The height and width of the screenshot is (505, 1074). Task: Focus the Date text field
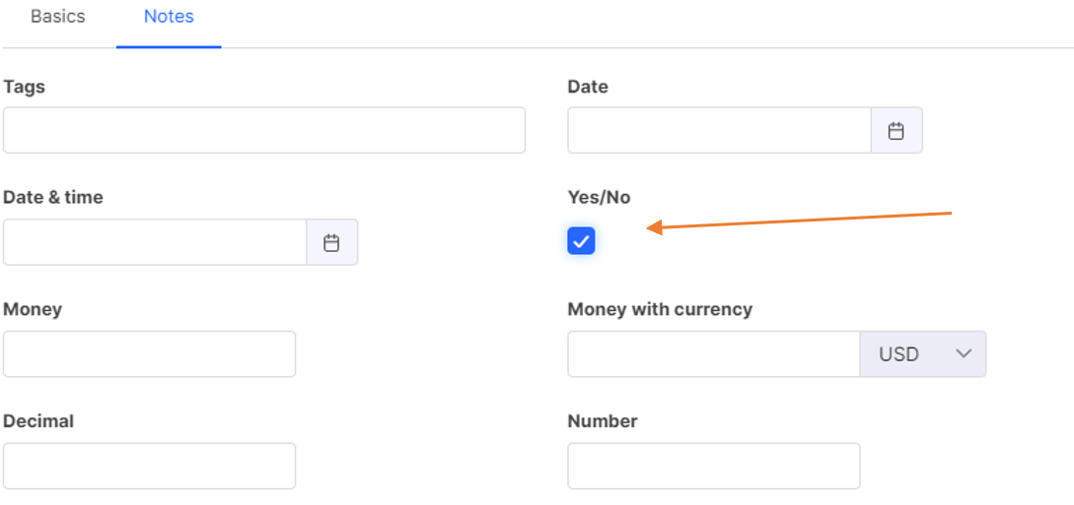(719, 131)
